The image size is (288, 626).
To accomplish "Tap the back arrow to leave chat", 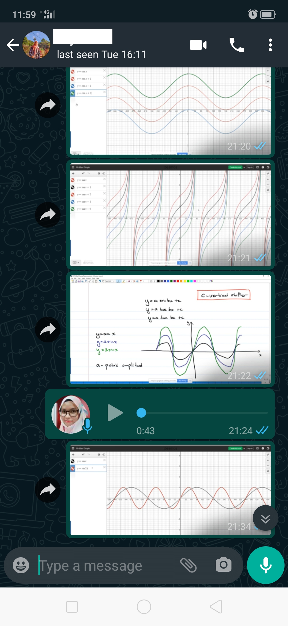I will [13, 45].
